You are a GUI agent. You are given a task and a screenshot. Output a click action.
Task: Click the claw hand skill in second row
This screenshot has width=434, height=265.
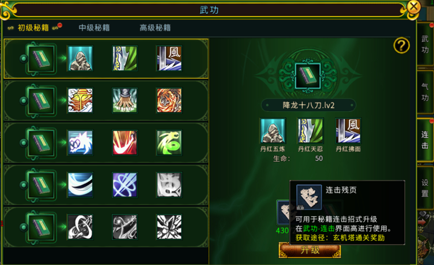(124, 100)
